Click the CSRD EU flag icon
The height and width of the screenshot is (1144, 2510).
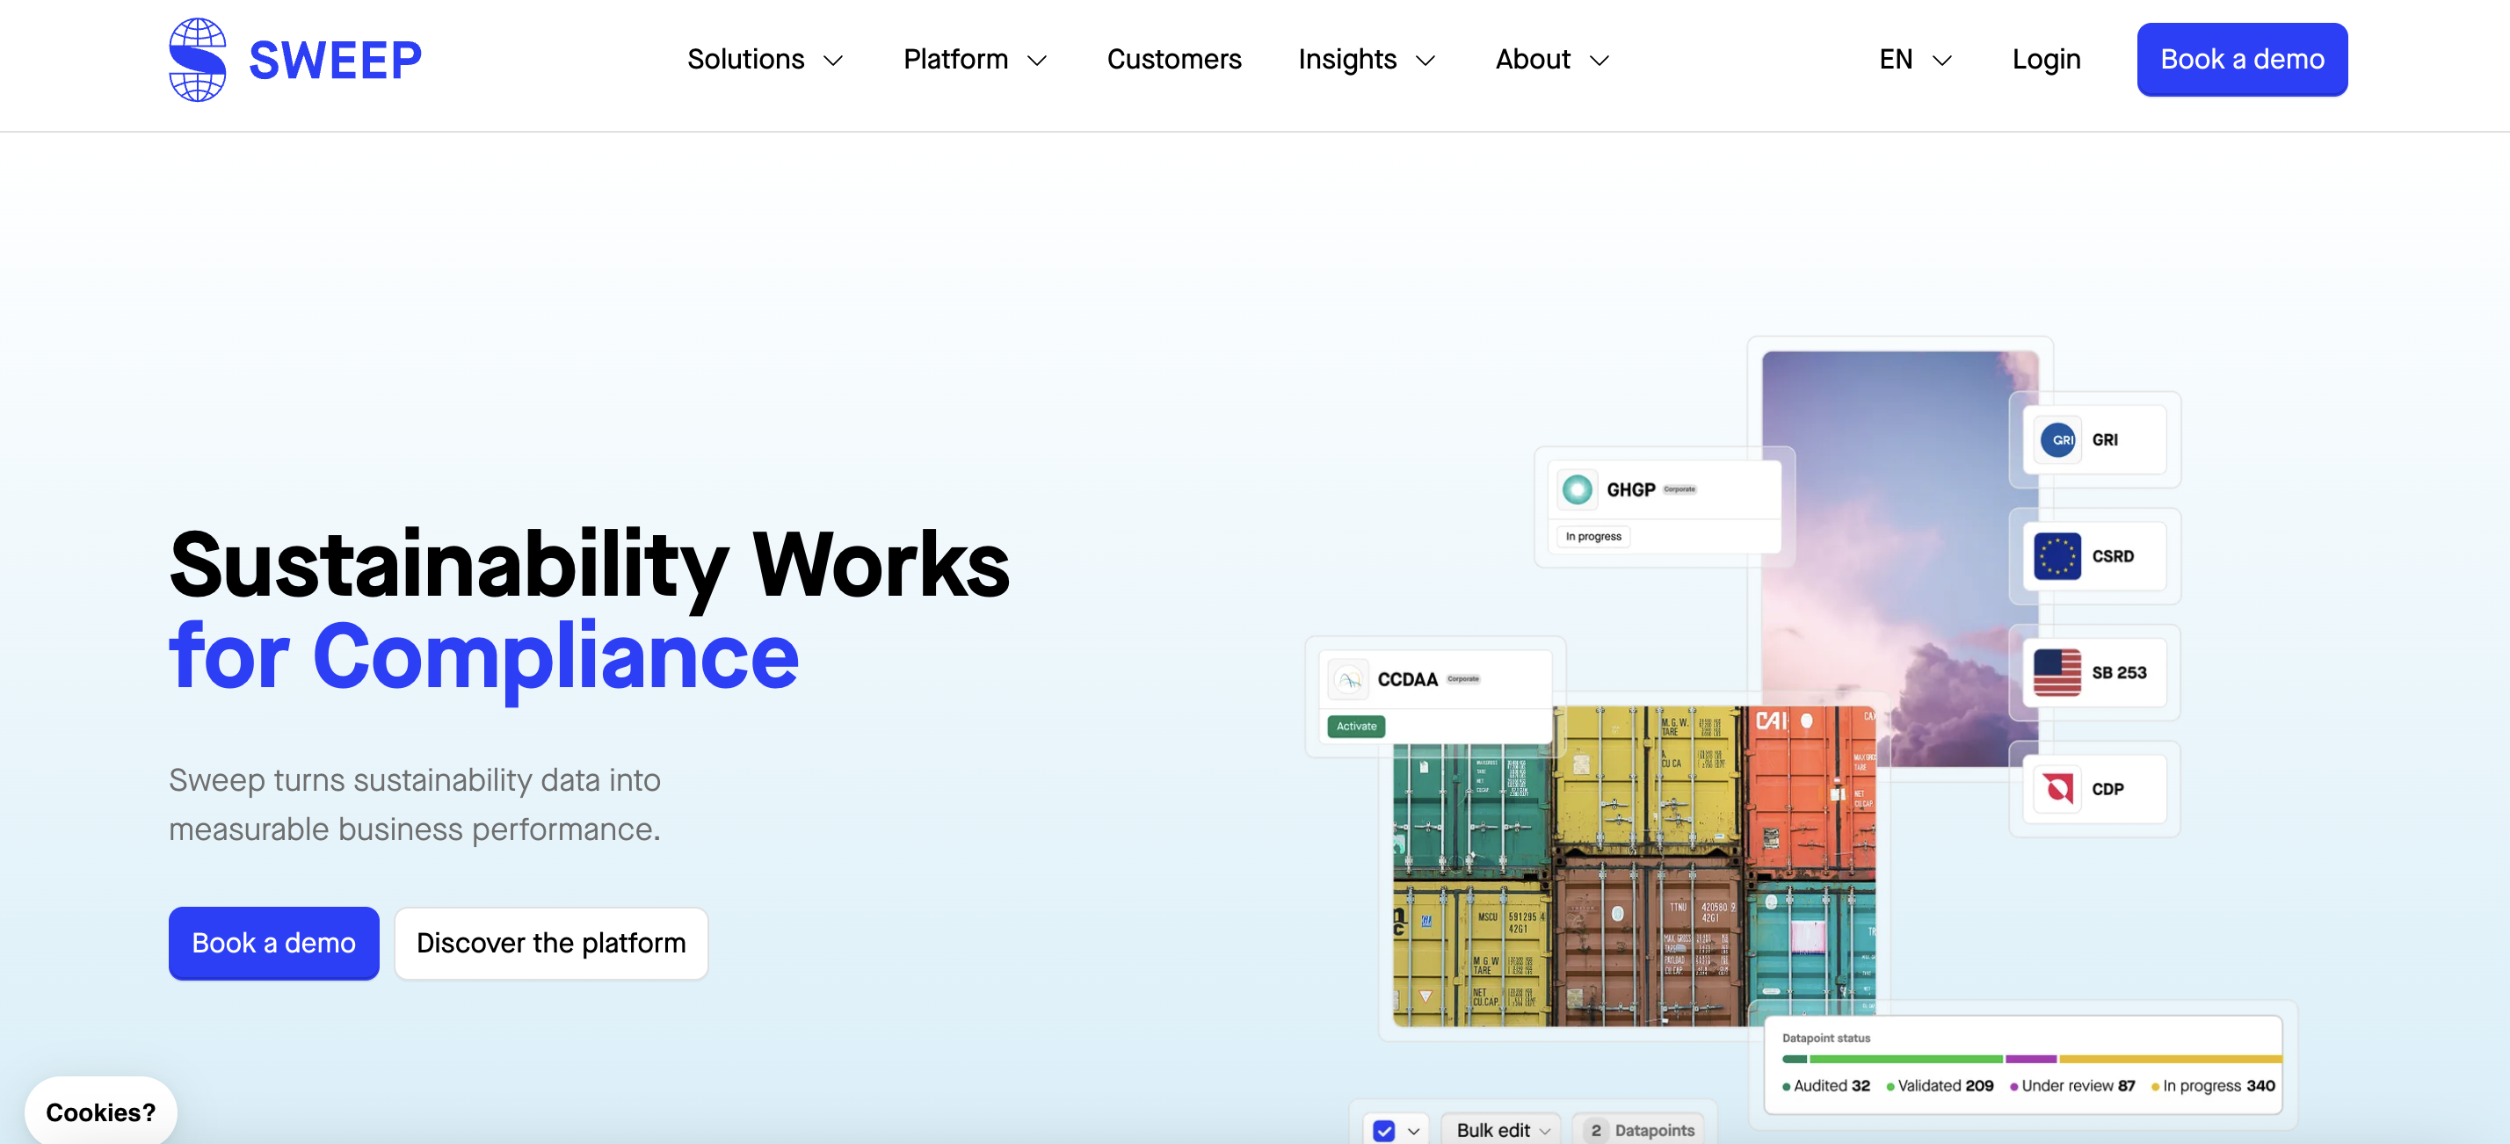2058,556
